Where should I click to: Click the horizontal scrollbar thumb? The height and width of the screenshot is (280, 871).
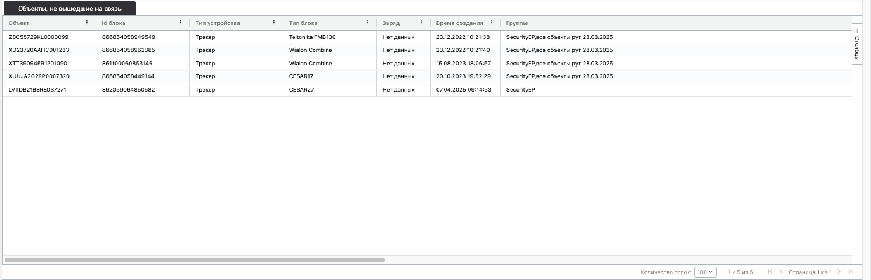(x=195, y=260)
